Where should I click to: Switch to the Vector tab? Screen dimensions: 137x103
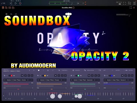point(116,70)
